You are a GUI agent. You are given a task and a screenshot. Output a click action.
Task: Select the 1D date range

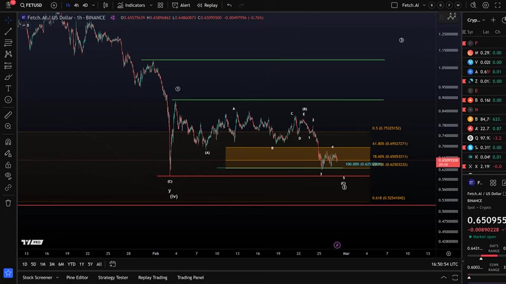(24, 264)
